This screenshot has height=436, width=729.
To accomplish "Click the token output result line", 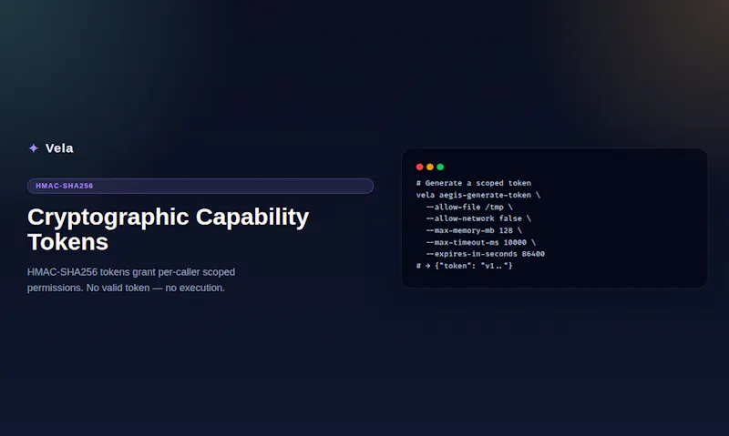I will coord(464,266).
